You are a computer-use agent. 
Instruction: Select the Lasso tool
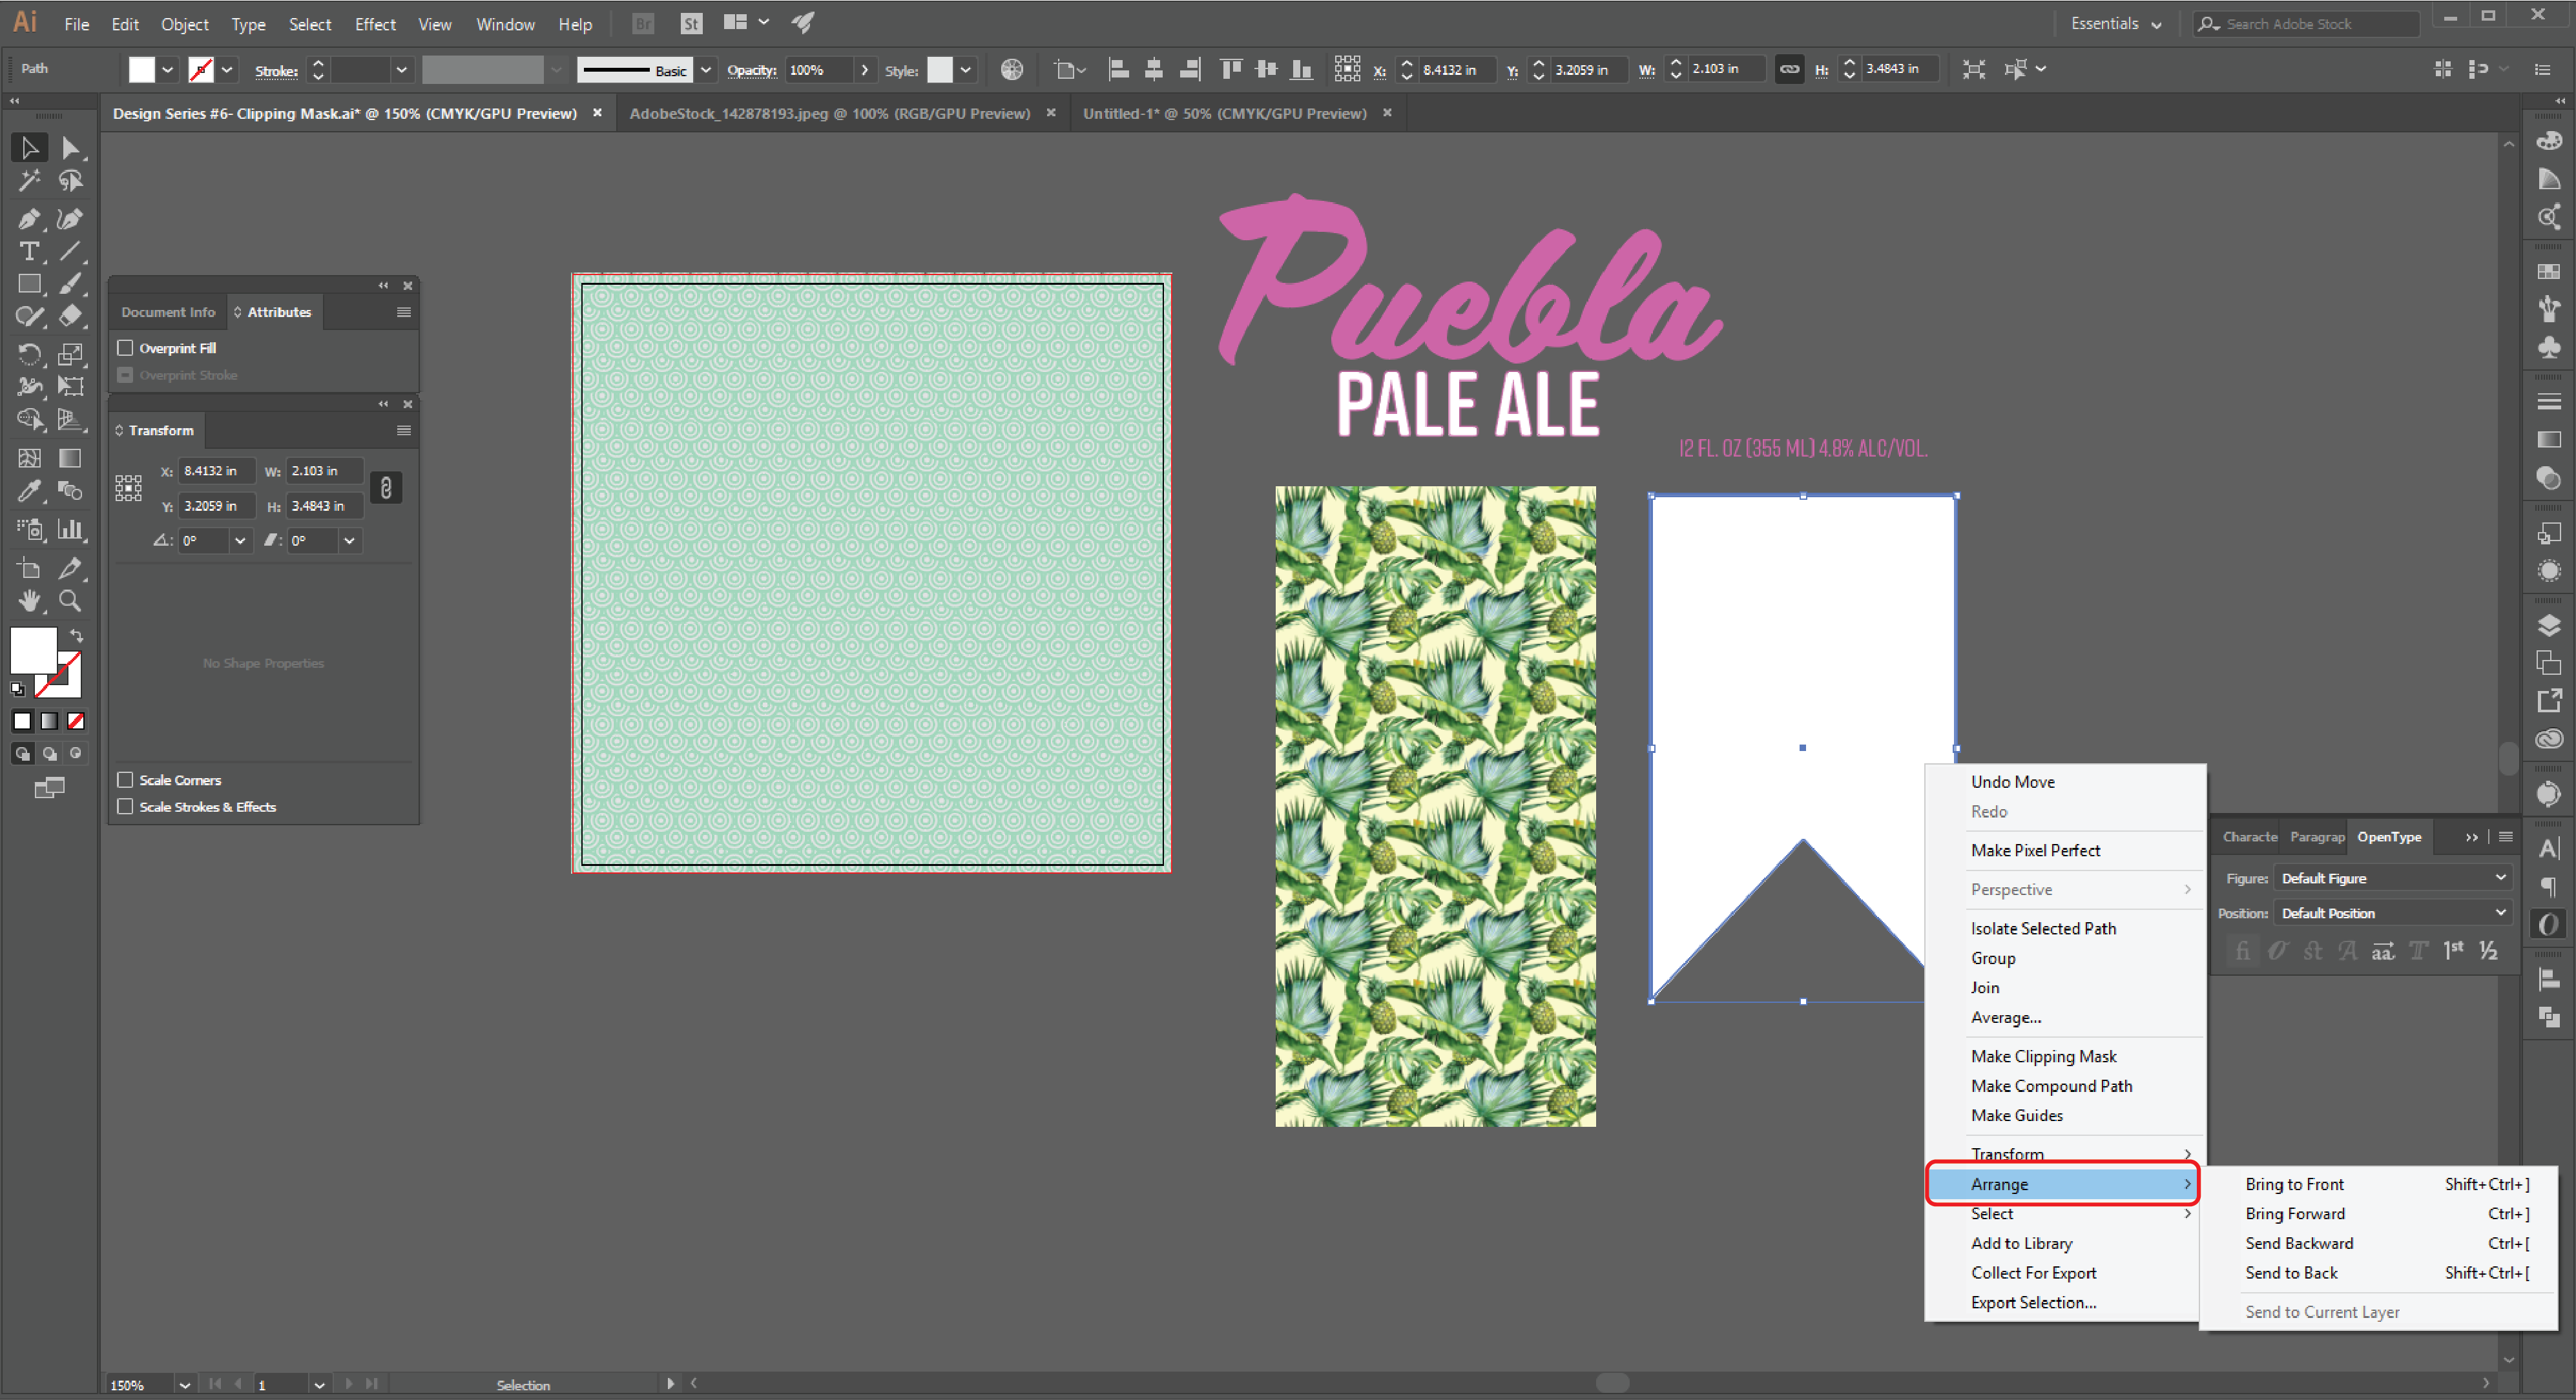(x=70, y=181)
